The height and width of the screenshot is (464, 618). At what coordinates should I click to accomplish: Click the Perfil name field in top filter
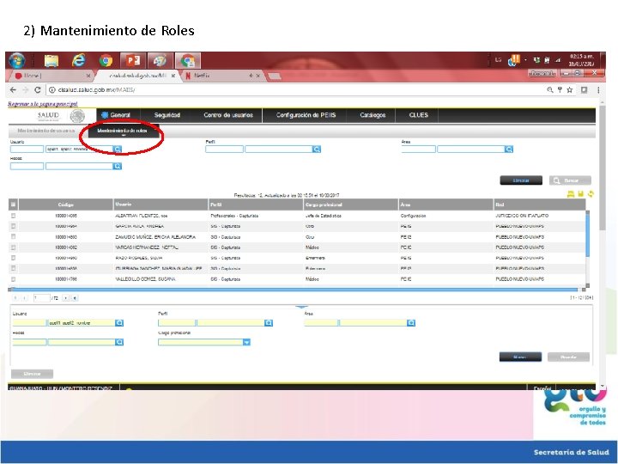[x=278, y=150]
